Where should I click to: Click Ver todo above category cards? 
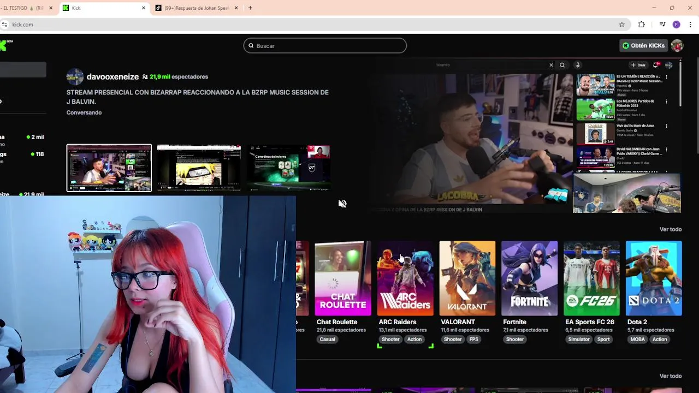671,229
